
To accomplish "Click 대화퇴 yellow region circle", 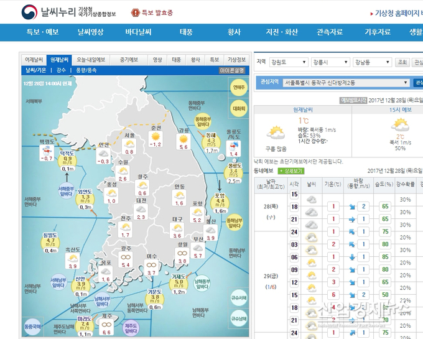I will [x=239, y=108].
